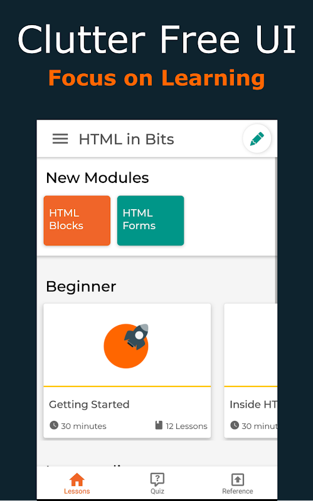Open the hamburger navigation menu

pyautogui.click(x=60, y=139)
